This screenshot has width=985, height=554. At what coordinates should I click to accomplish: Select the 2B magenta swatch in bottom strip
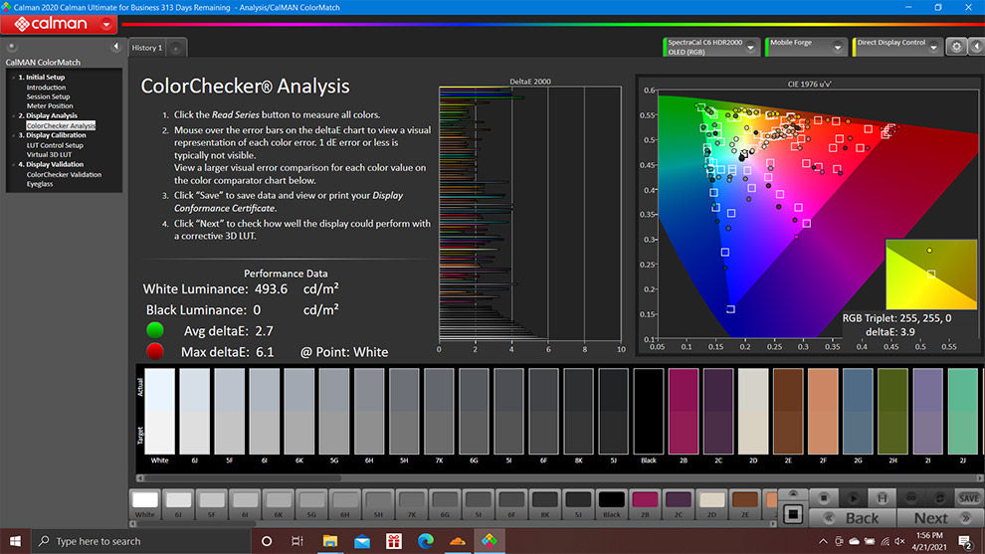point(645,503)
